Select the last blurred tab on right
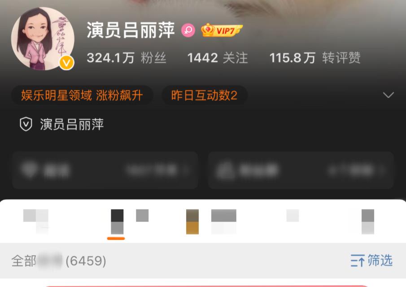Image resolution: width=406 pixels, height=287 pixels. 368,222
